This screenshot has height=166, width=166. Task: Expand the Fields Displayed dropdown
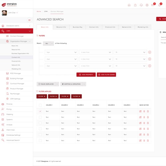(48, 84)
